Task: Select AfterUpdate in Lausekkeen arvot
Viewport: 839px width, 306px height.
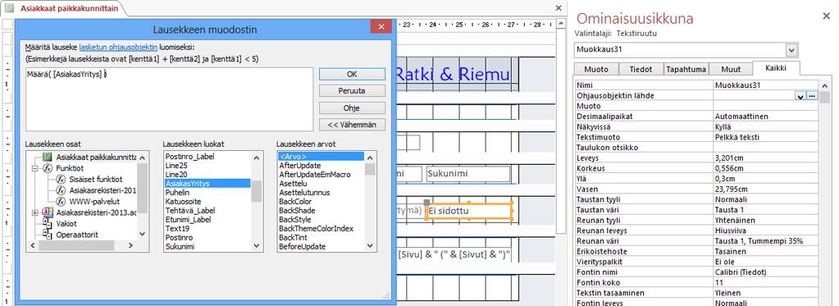Action: click(x=321, y=166)
